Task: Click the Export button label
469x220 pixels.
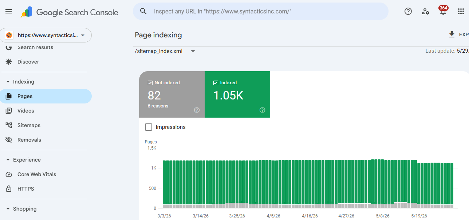Action: (464, 34)
